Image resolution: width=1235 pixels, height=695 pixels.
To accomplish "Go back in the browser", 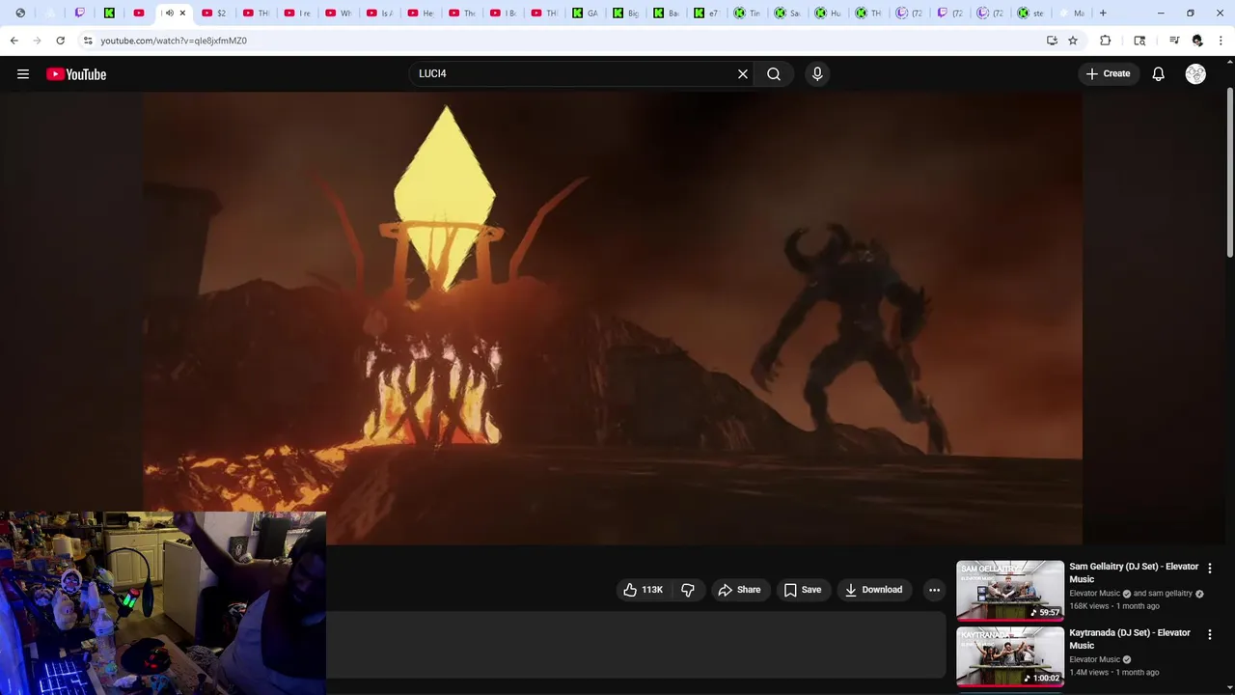I will 14,41.
